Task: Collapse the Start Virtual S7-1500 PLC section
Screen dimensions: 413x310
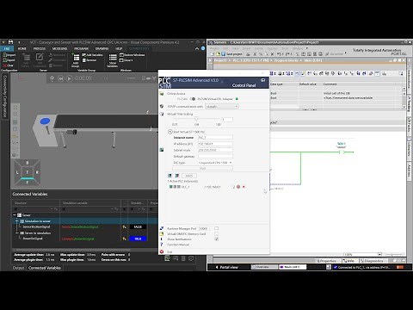Action: click(x=170, y=132)
